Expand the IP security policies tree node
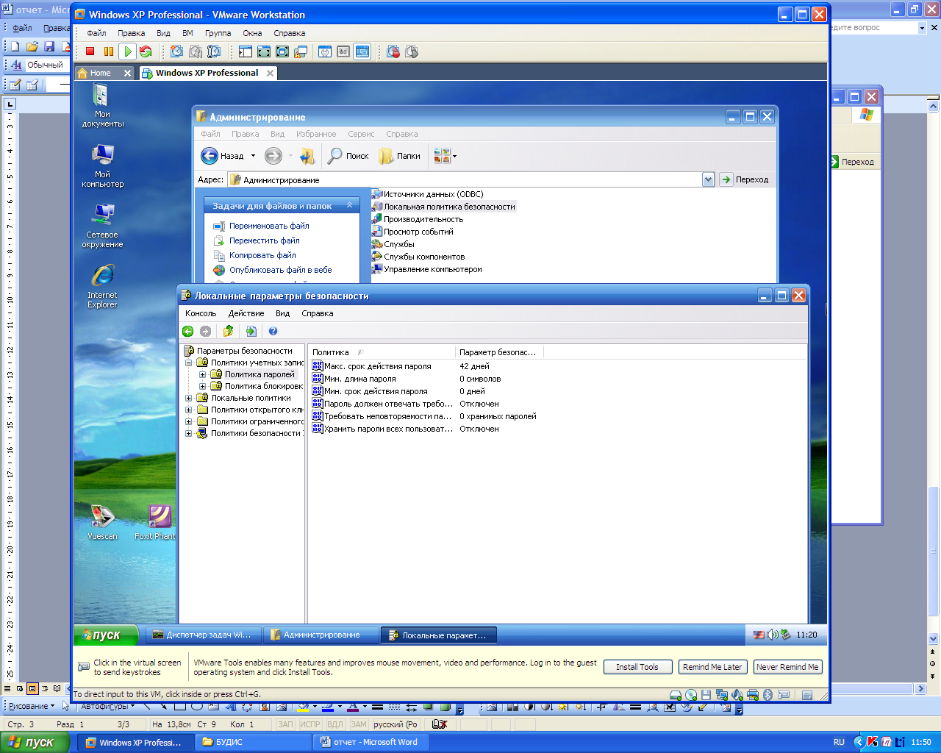The image size is (941, 753). 189,433
